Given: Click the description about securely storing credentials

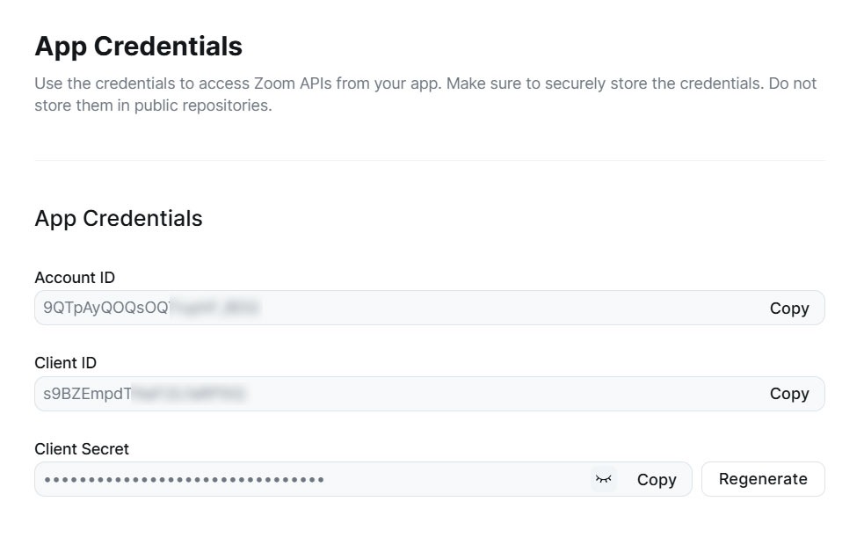Looking at the screenshot, I should (x=425, y=94).
